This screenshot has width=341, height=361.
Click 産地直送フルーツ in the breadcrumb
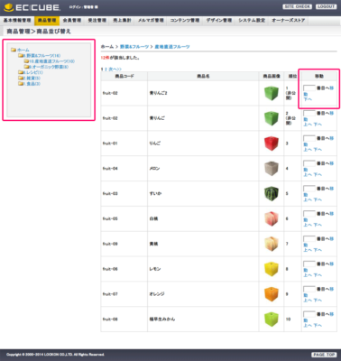(172, 47)
